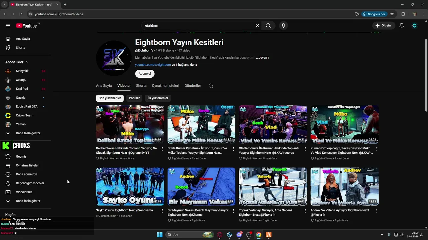
Task: Open options menu for Bir Maymun Vakası video
Action: pos(234,211)
